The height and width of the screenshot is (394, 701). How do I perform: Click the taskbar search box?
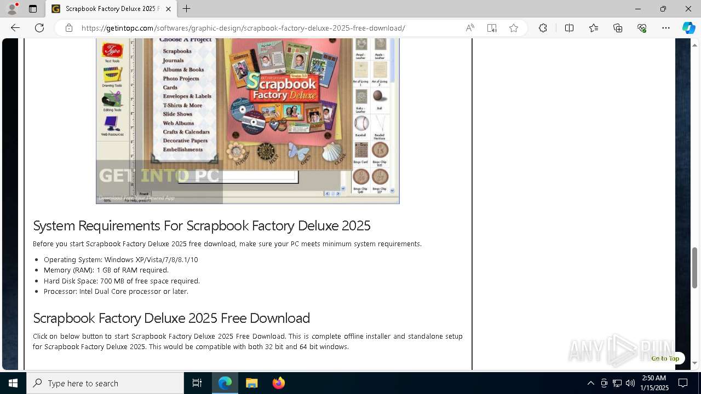(105, 383)
